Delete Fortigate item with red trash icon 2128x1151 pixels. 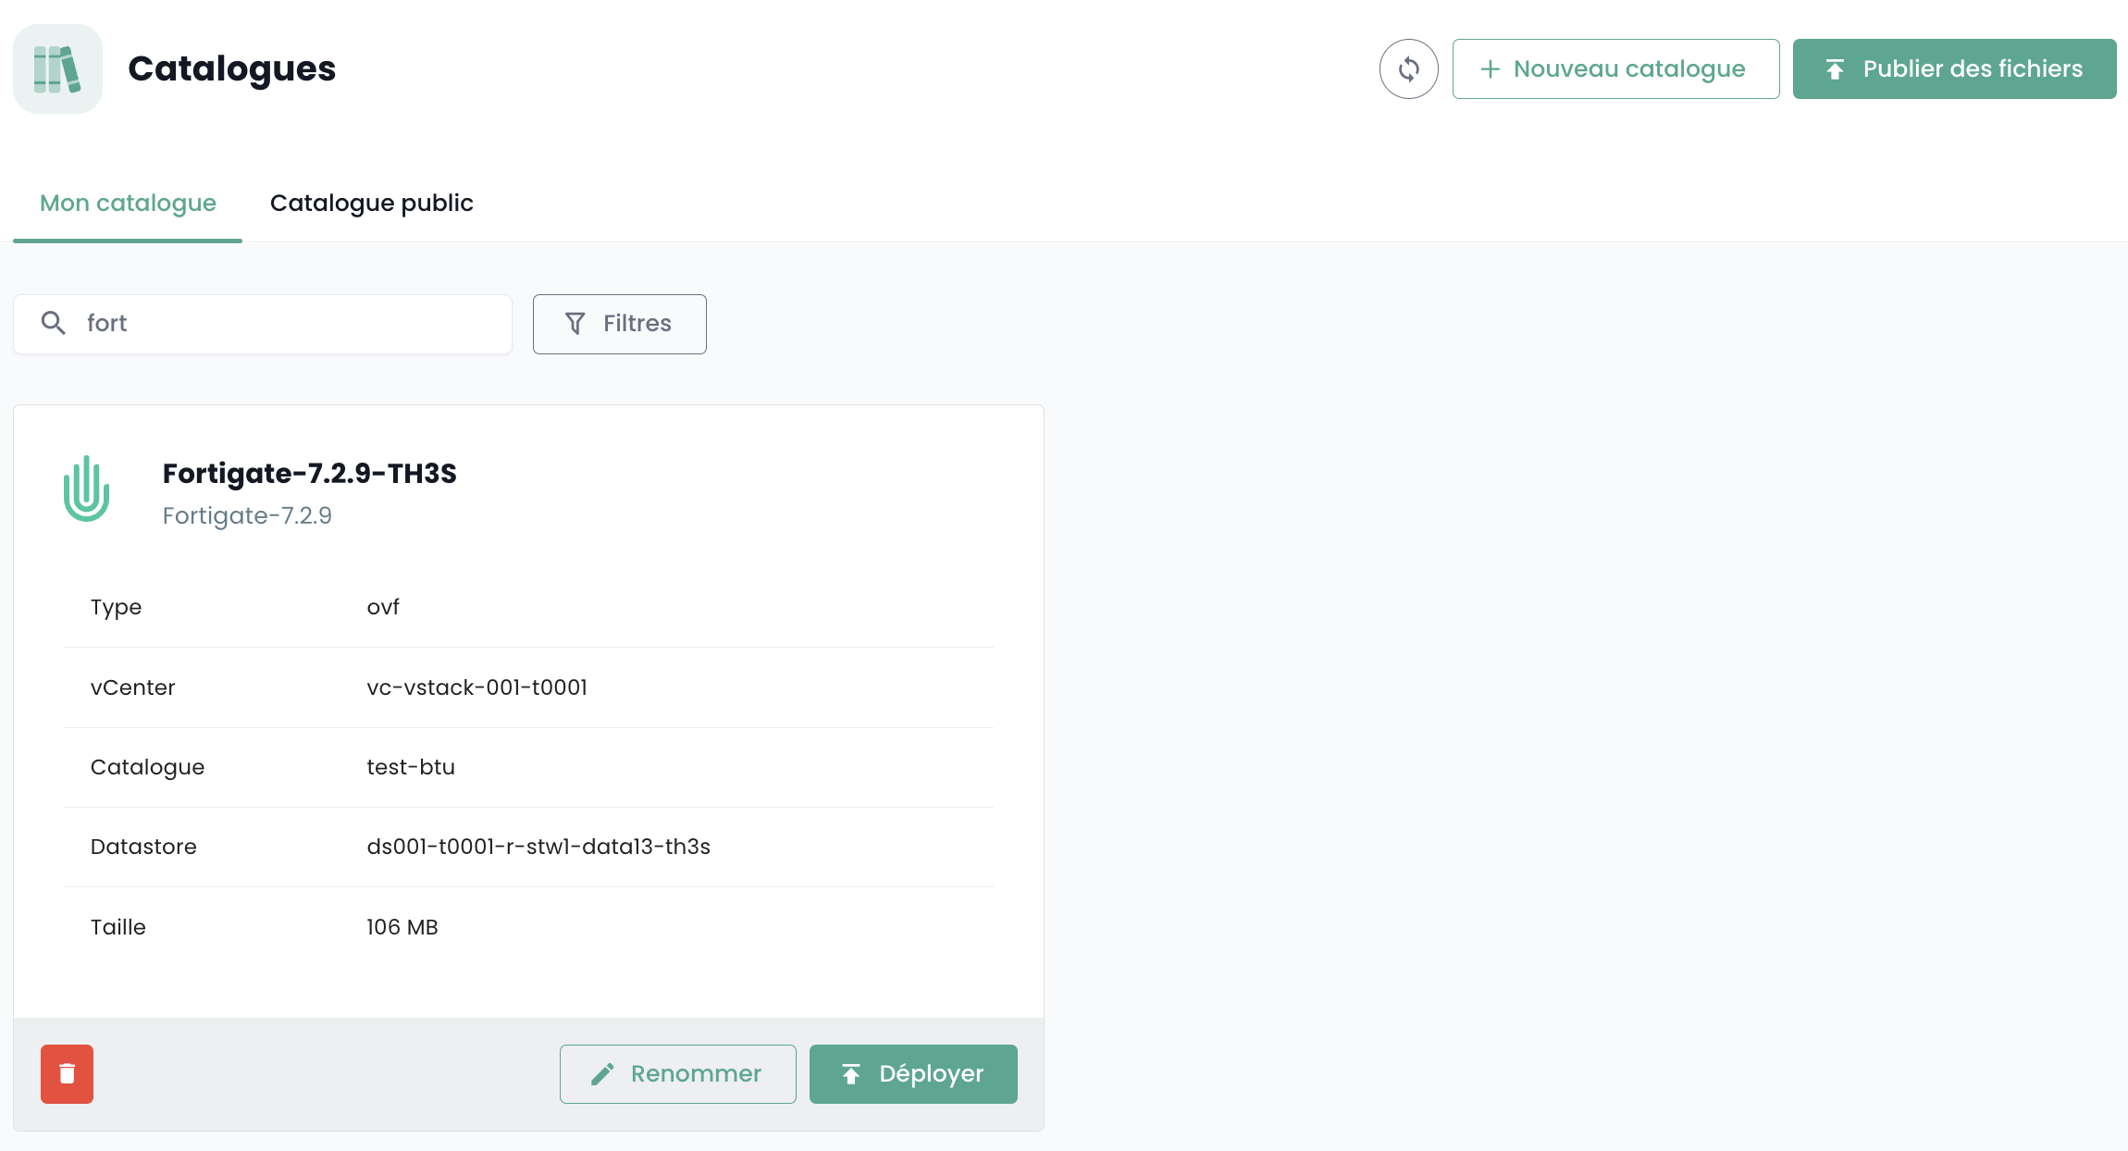[x=67, y=1073]
